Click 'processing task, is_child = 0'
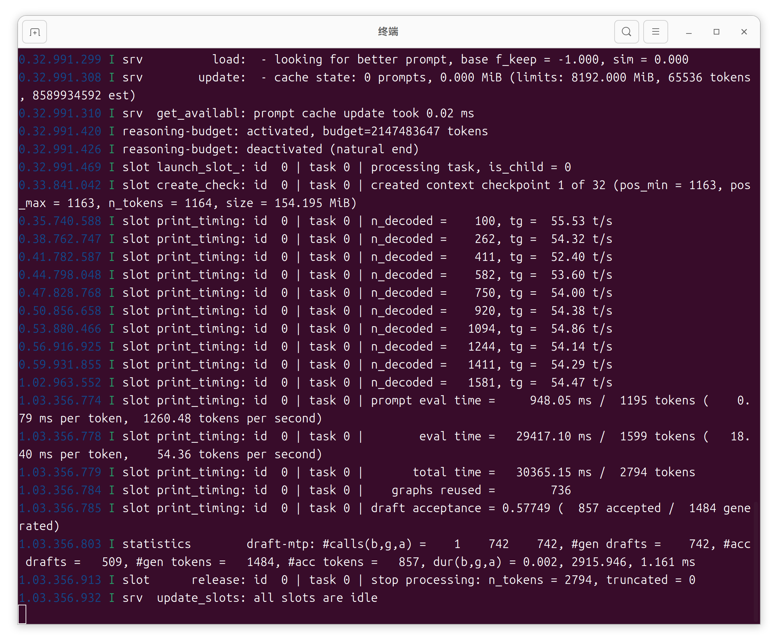Screen dimensions: 778x644 471,167
